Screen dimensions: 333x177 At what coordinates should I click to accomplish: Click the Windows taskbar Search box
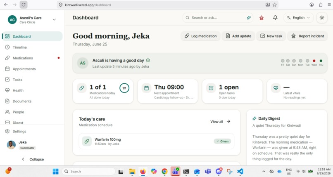pos(88,171)
